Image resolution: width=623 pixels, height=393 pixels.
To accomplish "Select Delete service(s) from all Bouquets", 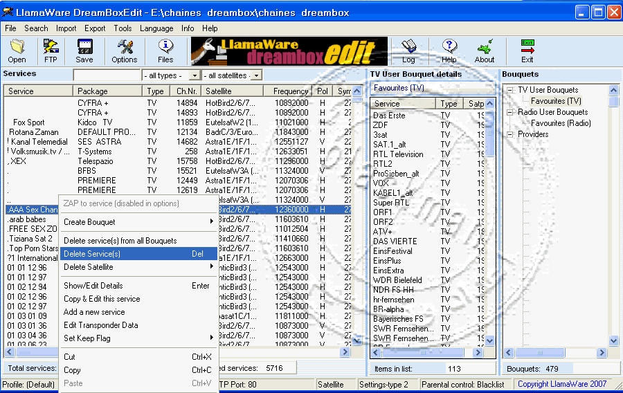I will (138, 241).
